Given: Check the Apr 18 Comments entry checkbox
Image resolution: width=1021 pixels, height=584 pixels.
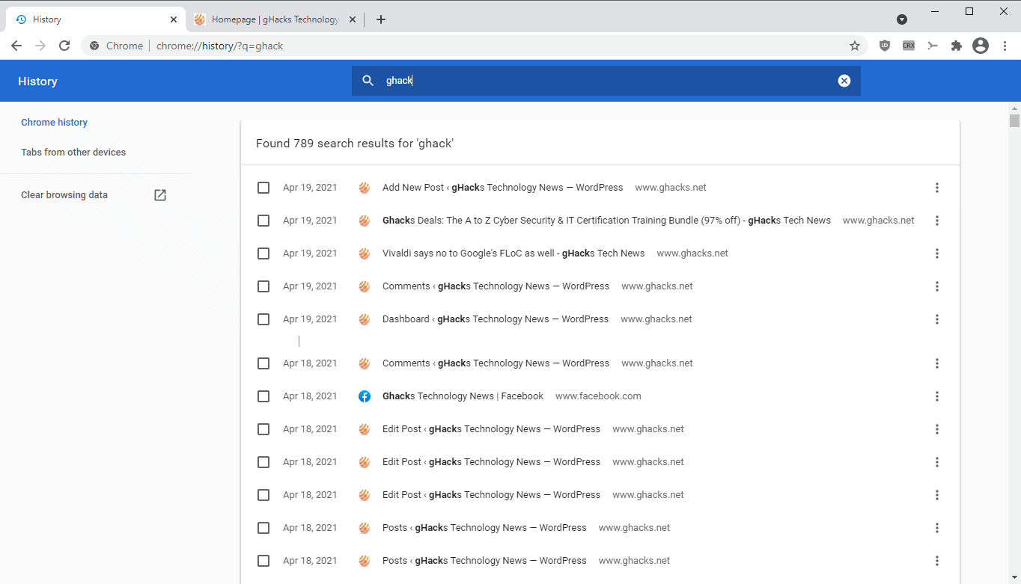Looking at the screenshot, I should click(x=263, y=363).
